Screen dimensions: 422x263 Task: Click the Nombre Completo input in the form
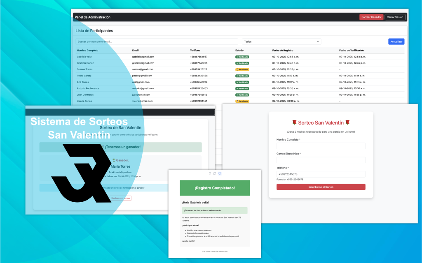point(321,146)
